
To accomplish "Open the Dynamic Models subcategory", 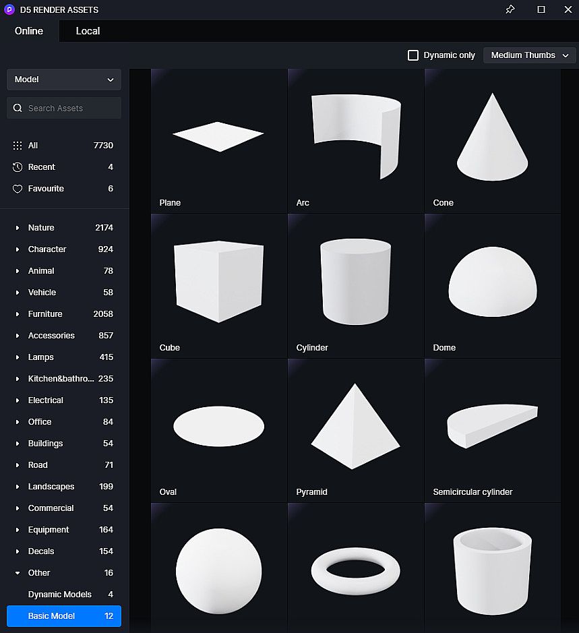I will (x=59, y=595).
